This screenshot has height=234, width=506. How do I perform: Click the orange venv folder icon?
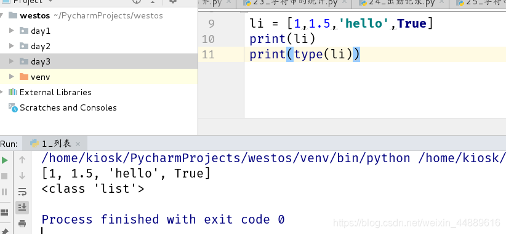pos(24,77)
